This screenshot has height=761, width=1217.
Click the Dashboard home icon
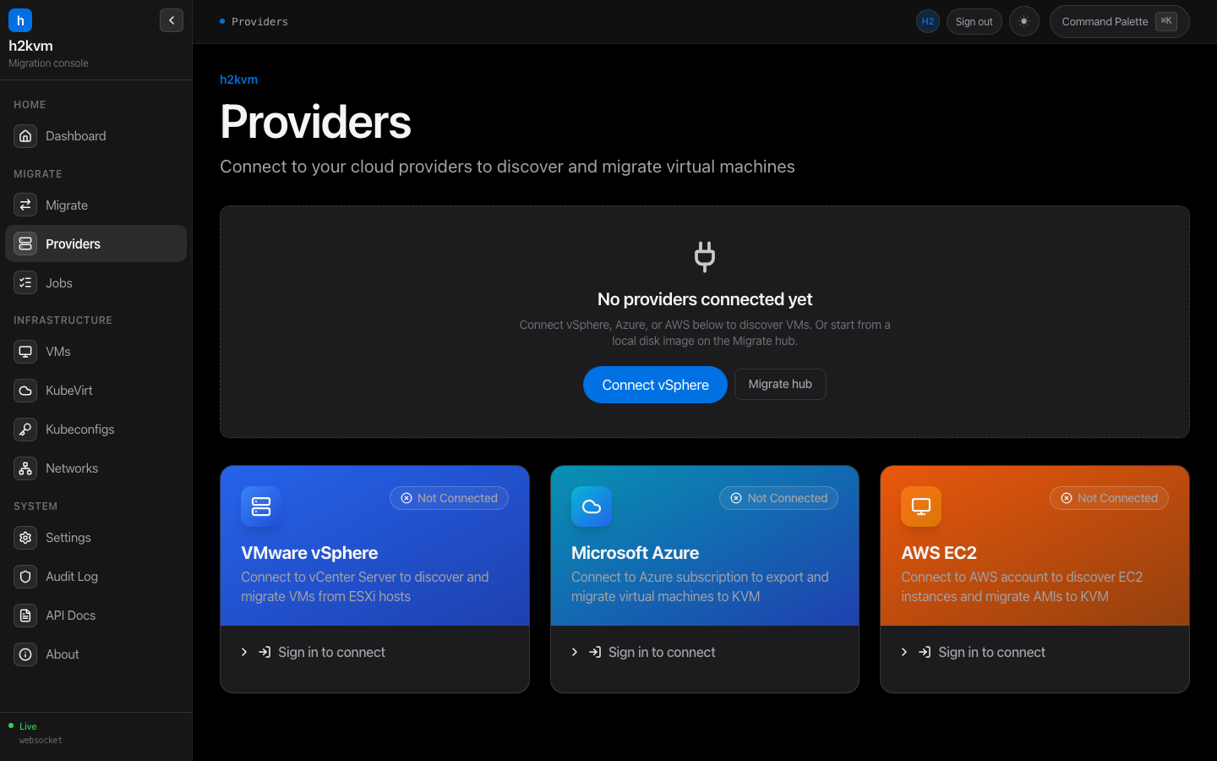point(25,136)
